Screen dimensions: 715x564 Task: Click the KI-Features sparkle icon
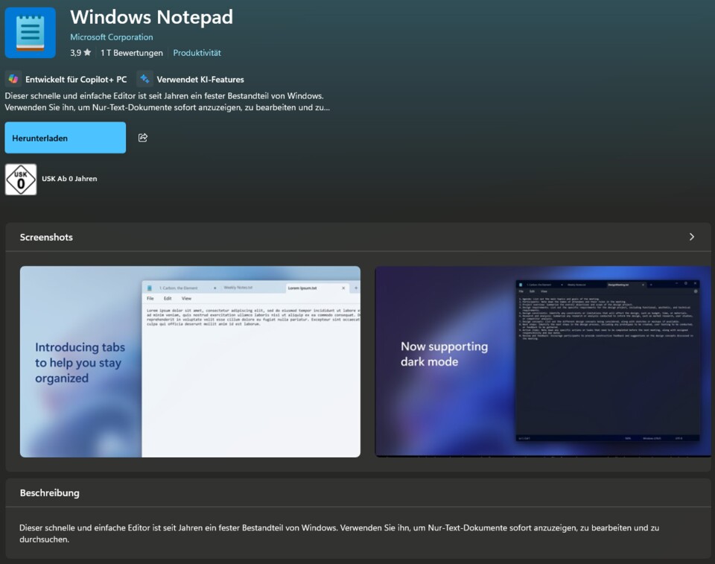coord(144,78)
